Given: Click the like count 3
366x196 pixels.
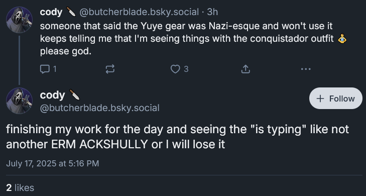Looking at the screenshot, I should pos(186,69).
